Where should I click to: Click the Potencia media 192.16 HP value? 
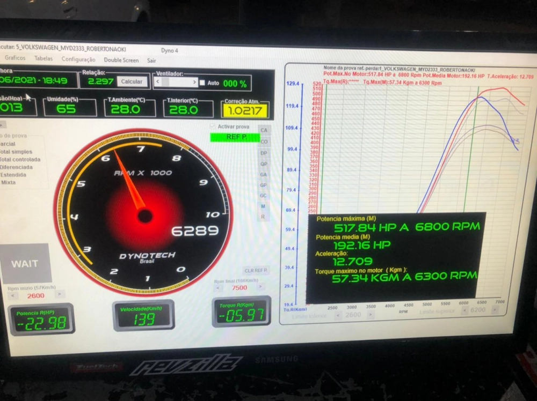click(361, 245)
